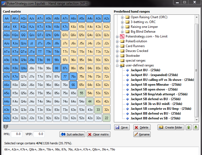Deselect the A2o hand cell

[7, 118]
